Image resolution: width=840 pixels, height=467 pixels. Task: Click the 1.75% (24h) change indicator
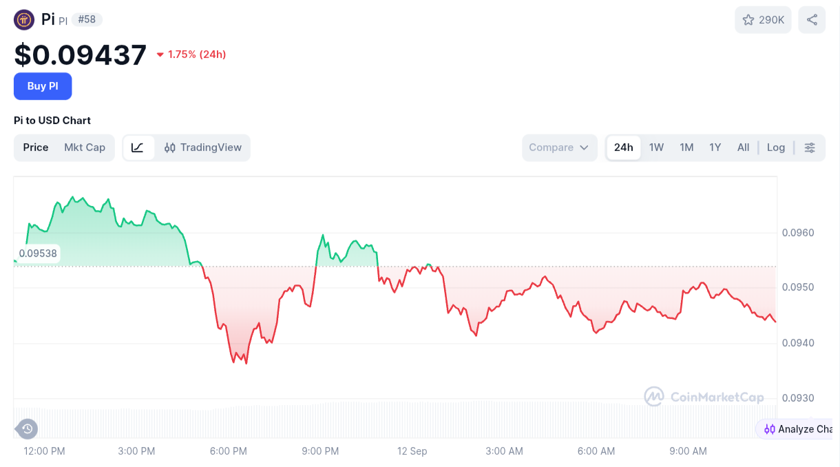191,54
